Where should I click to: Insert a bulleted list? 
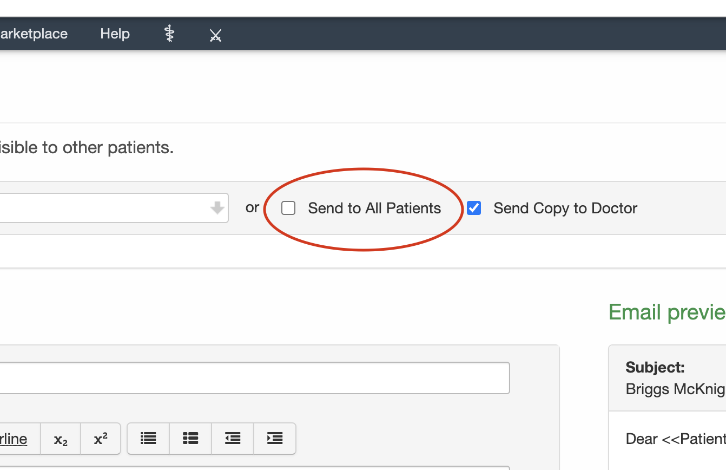tap(148, 439)
